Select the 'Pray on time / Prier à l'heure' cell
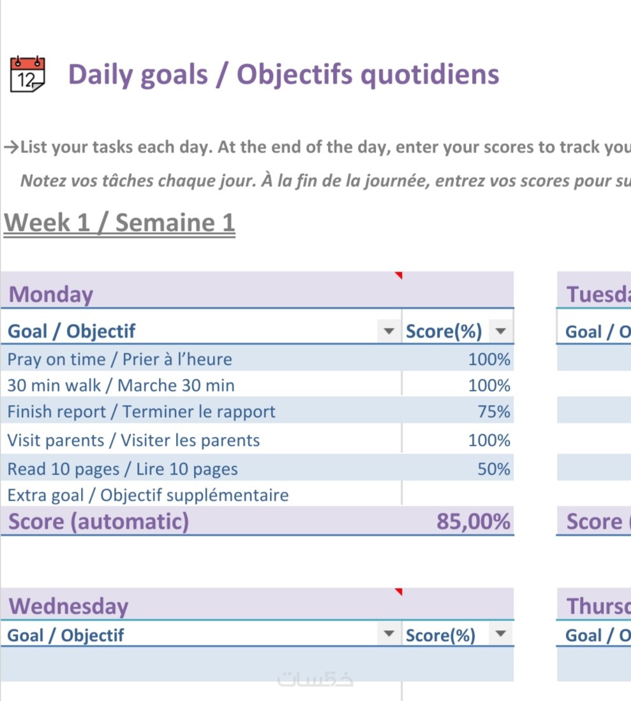This screenshot has width=631, height=701. (x=120, y=359)
